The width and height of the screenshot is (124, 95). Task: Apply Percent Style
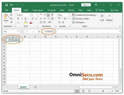click(65, 19)
